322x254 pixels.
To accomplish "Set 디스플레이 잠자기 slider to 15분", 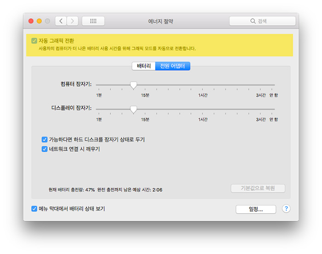I will pos(145,109).
